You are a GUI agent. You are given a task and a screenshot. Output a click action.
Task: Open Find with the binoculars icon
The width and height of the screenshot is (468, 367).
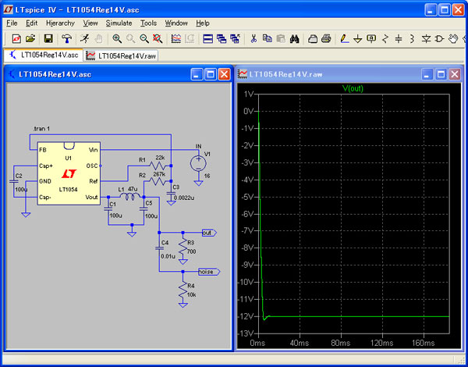[295, 38]
